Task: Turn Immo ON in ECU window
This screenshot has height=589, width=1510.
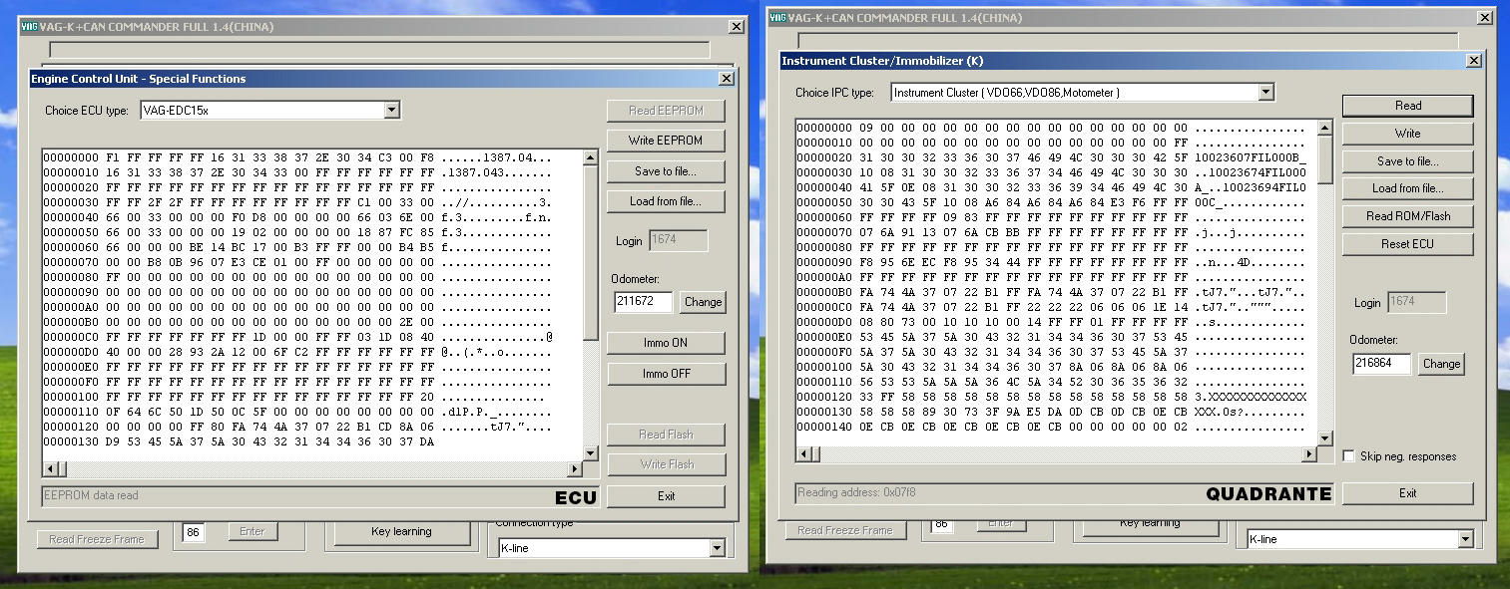Action: coord(666,343)
